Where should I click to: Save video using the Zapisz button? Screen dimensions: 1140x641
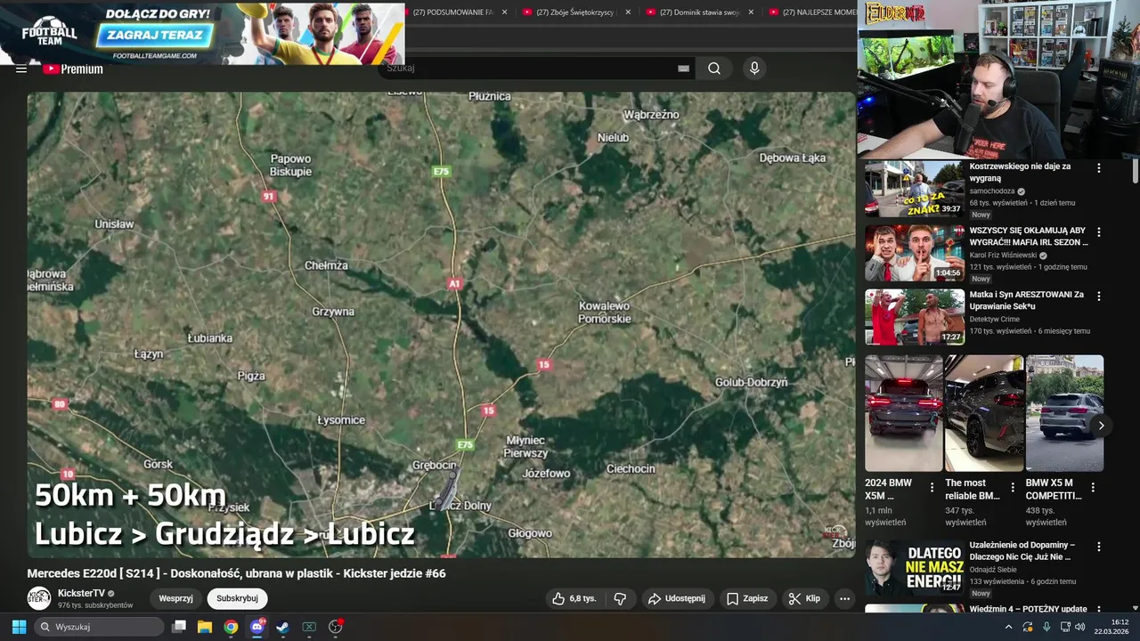point(746,598)
